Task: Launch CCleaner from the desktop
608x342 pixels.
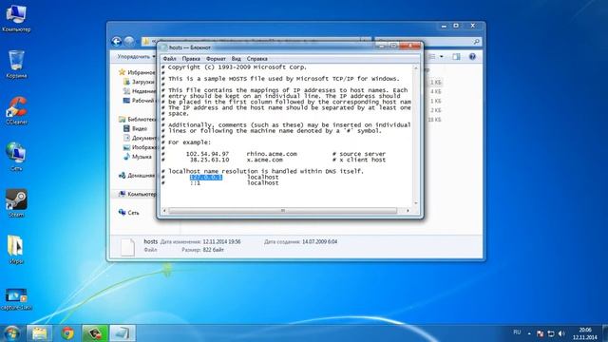Action: tap(16, 111)
